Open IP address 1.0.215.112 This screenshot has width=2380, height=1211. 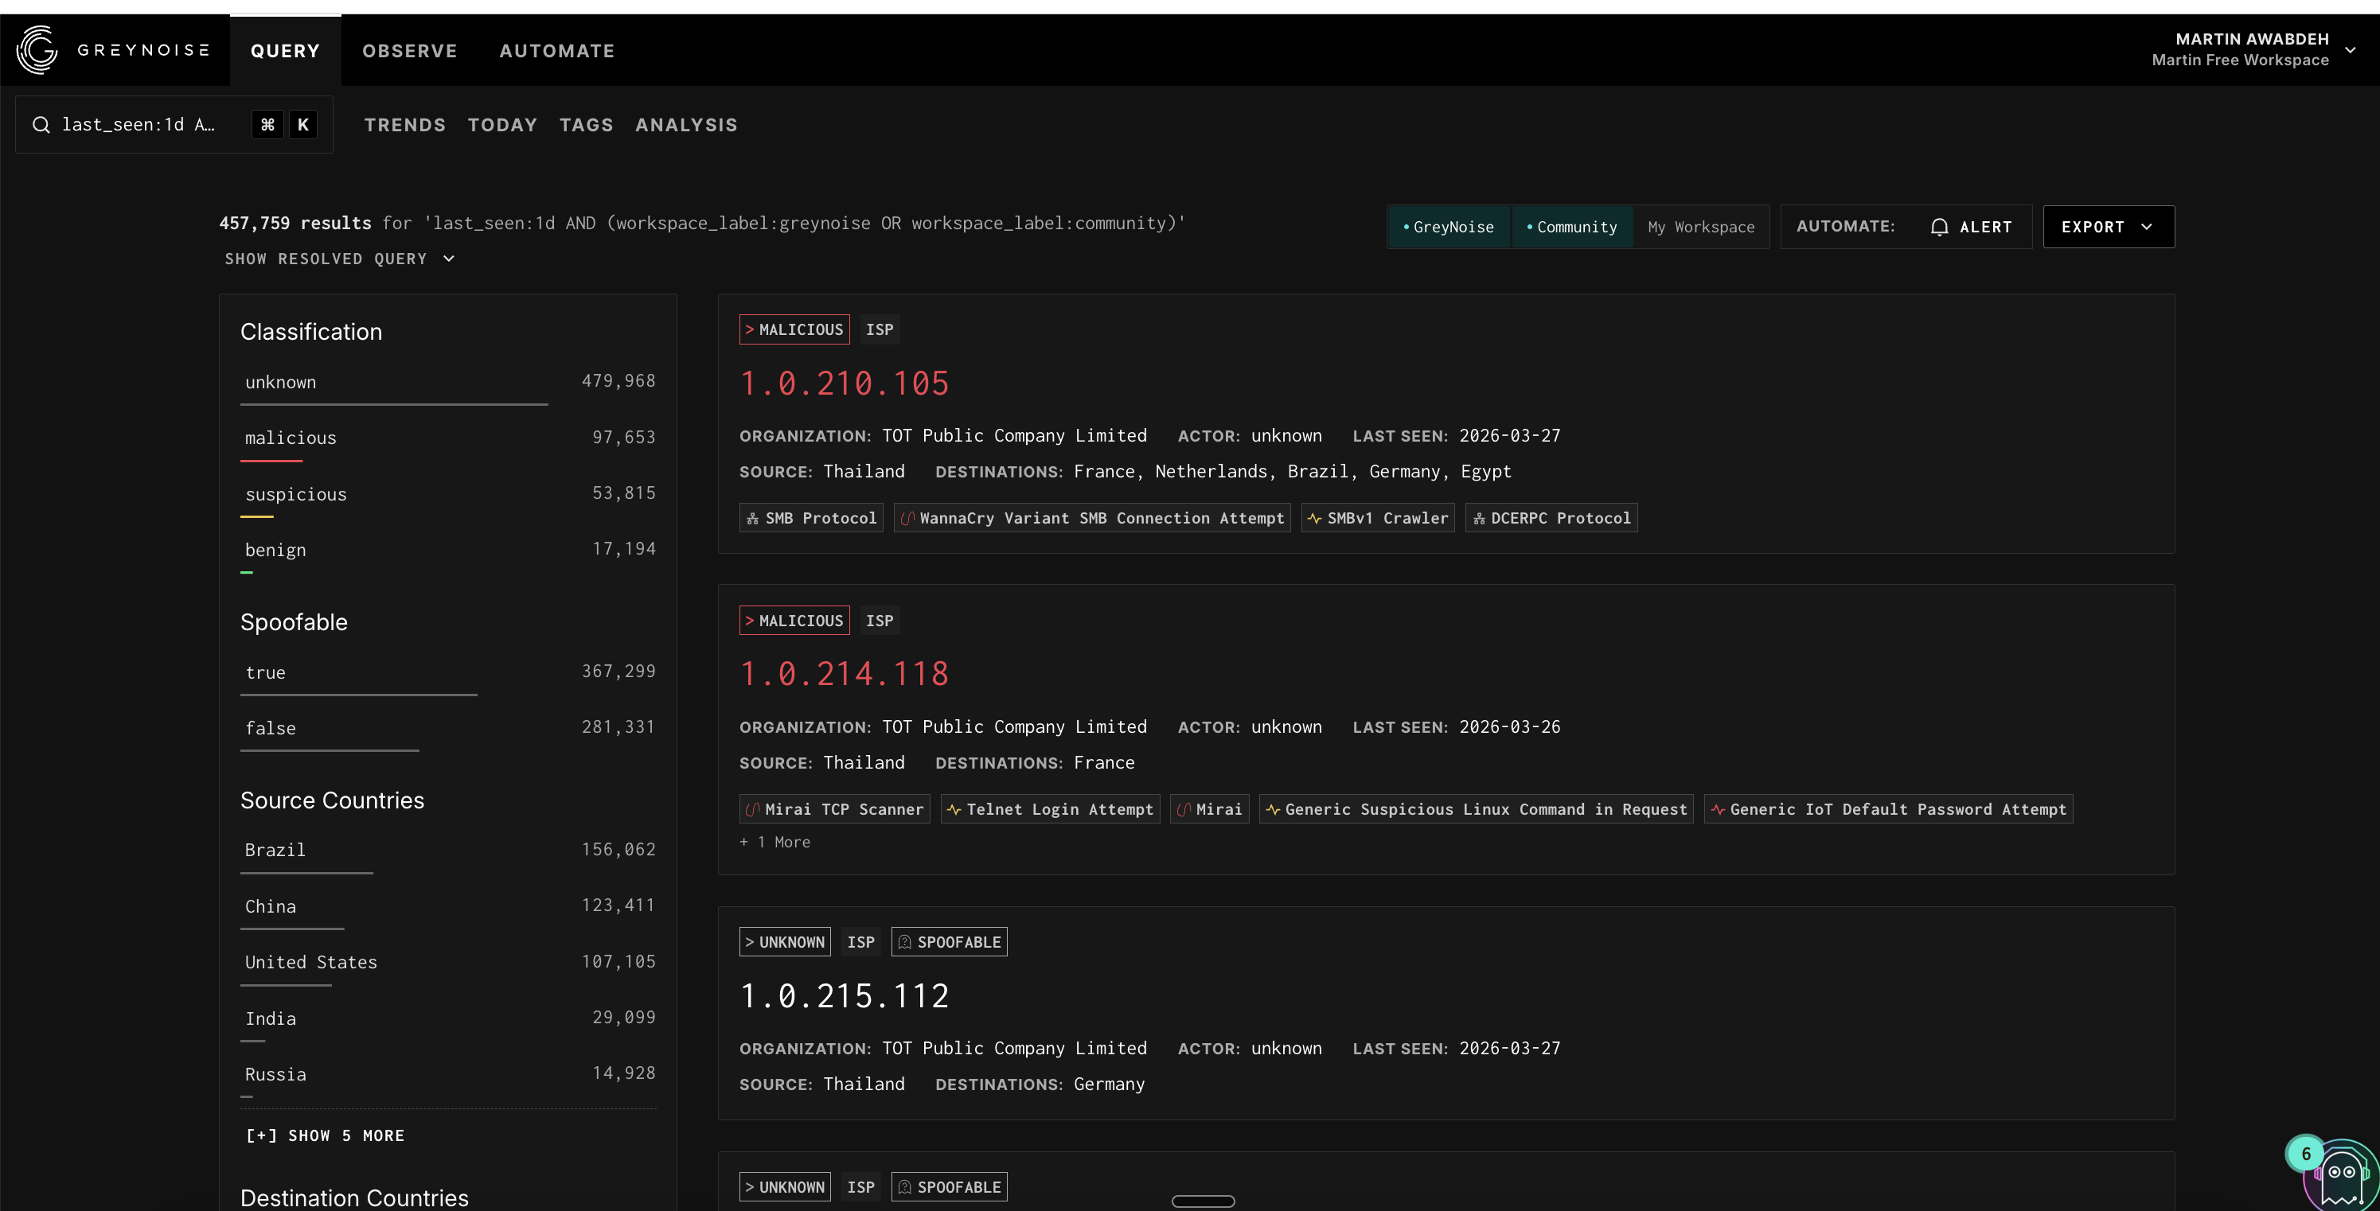tap(845, 995)
